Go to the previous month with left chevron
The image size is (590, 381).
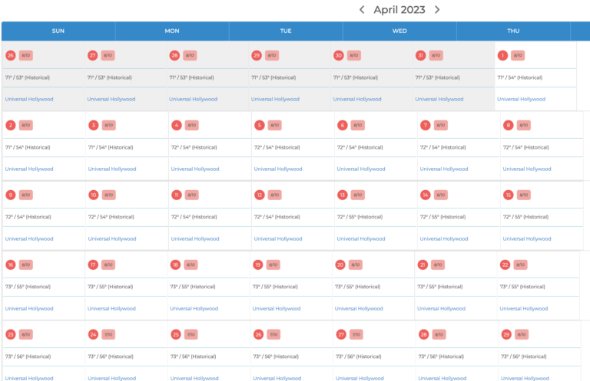click(x=363, y=10)
